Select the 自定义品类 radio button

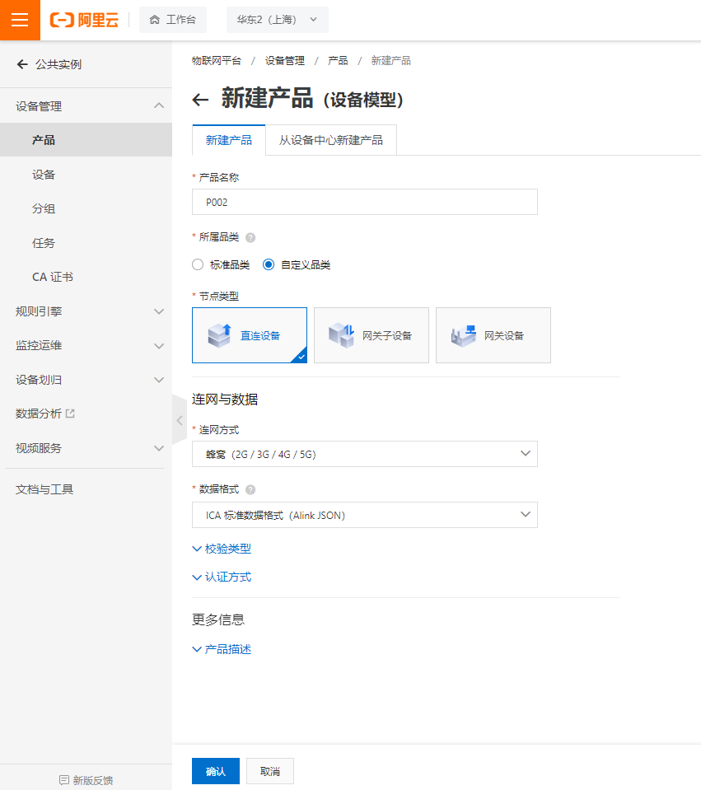269,265
